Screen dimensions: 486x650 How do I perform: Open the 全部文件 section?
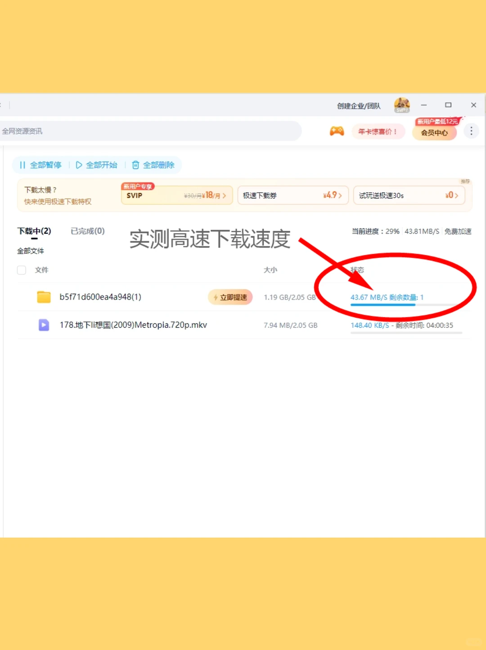point(30,251)
